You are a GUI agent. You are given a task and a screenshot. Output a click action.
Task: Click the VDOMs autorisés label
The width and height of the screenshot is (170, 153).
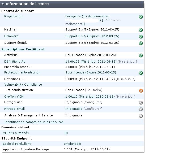point(16,133)
